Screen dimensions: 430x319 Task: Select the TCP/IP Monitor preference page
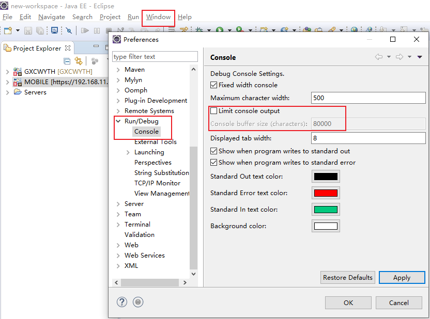point(158,183)
